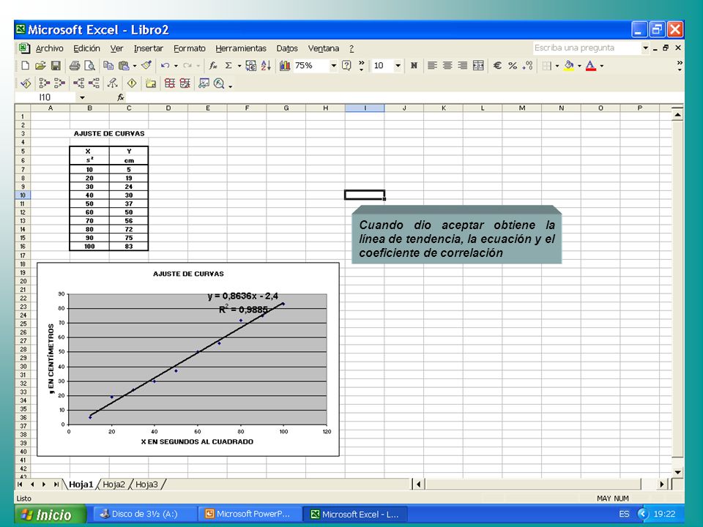Save the workbook with floppy disk icon
Viewport: 703px width, 527px height.
56,66
